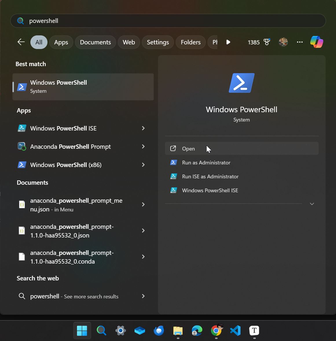Image resolution: width=336 pixels, height=341 pixels.
Task: Click the large PowerShell icon in preview pane
Action: click(x=242, y=83)
